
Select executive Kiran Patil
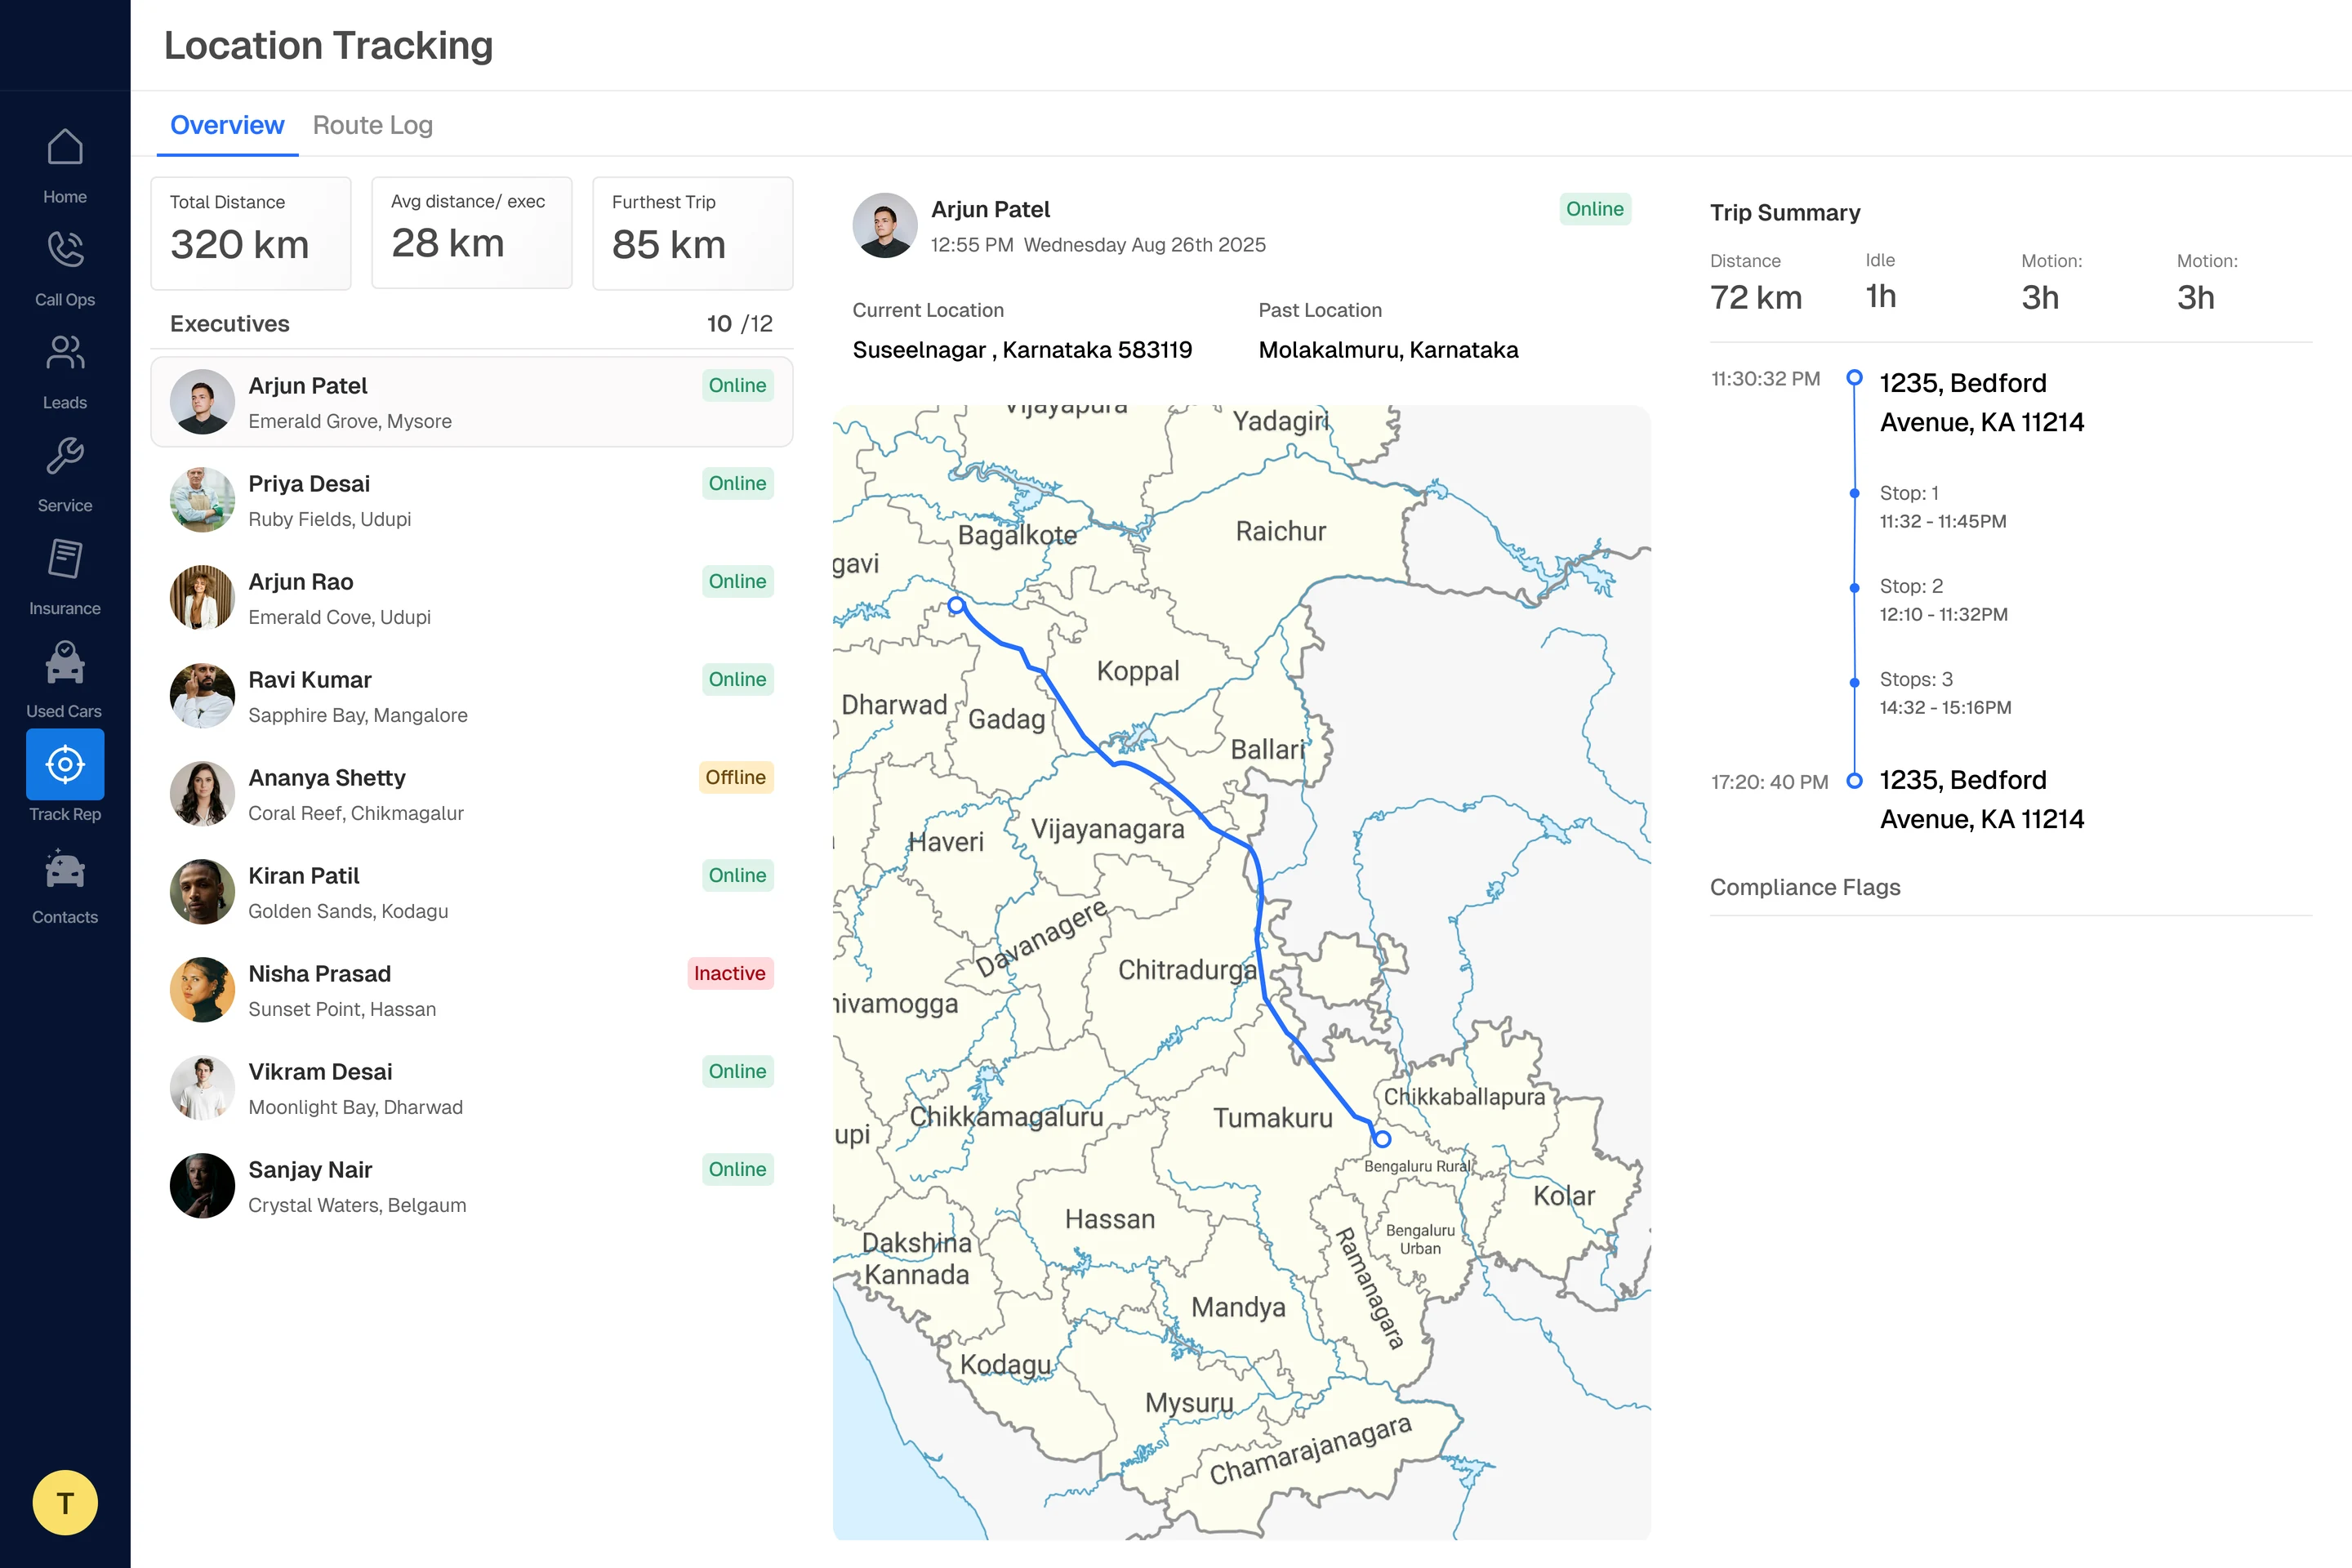[x=471, y=892]
